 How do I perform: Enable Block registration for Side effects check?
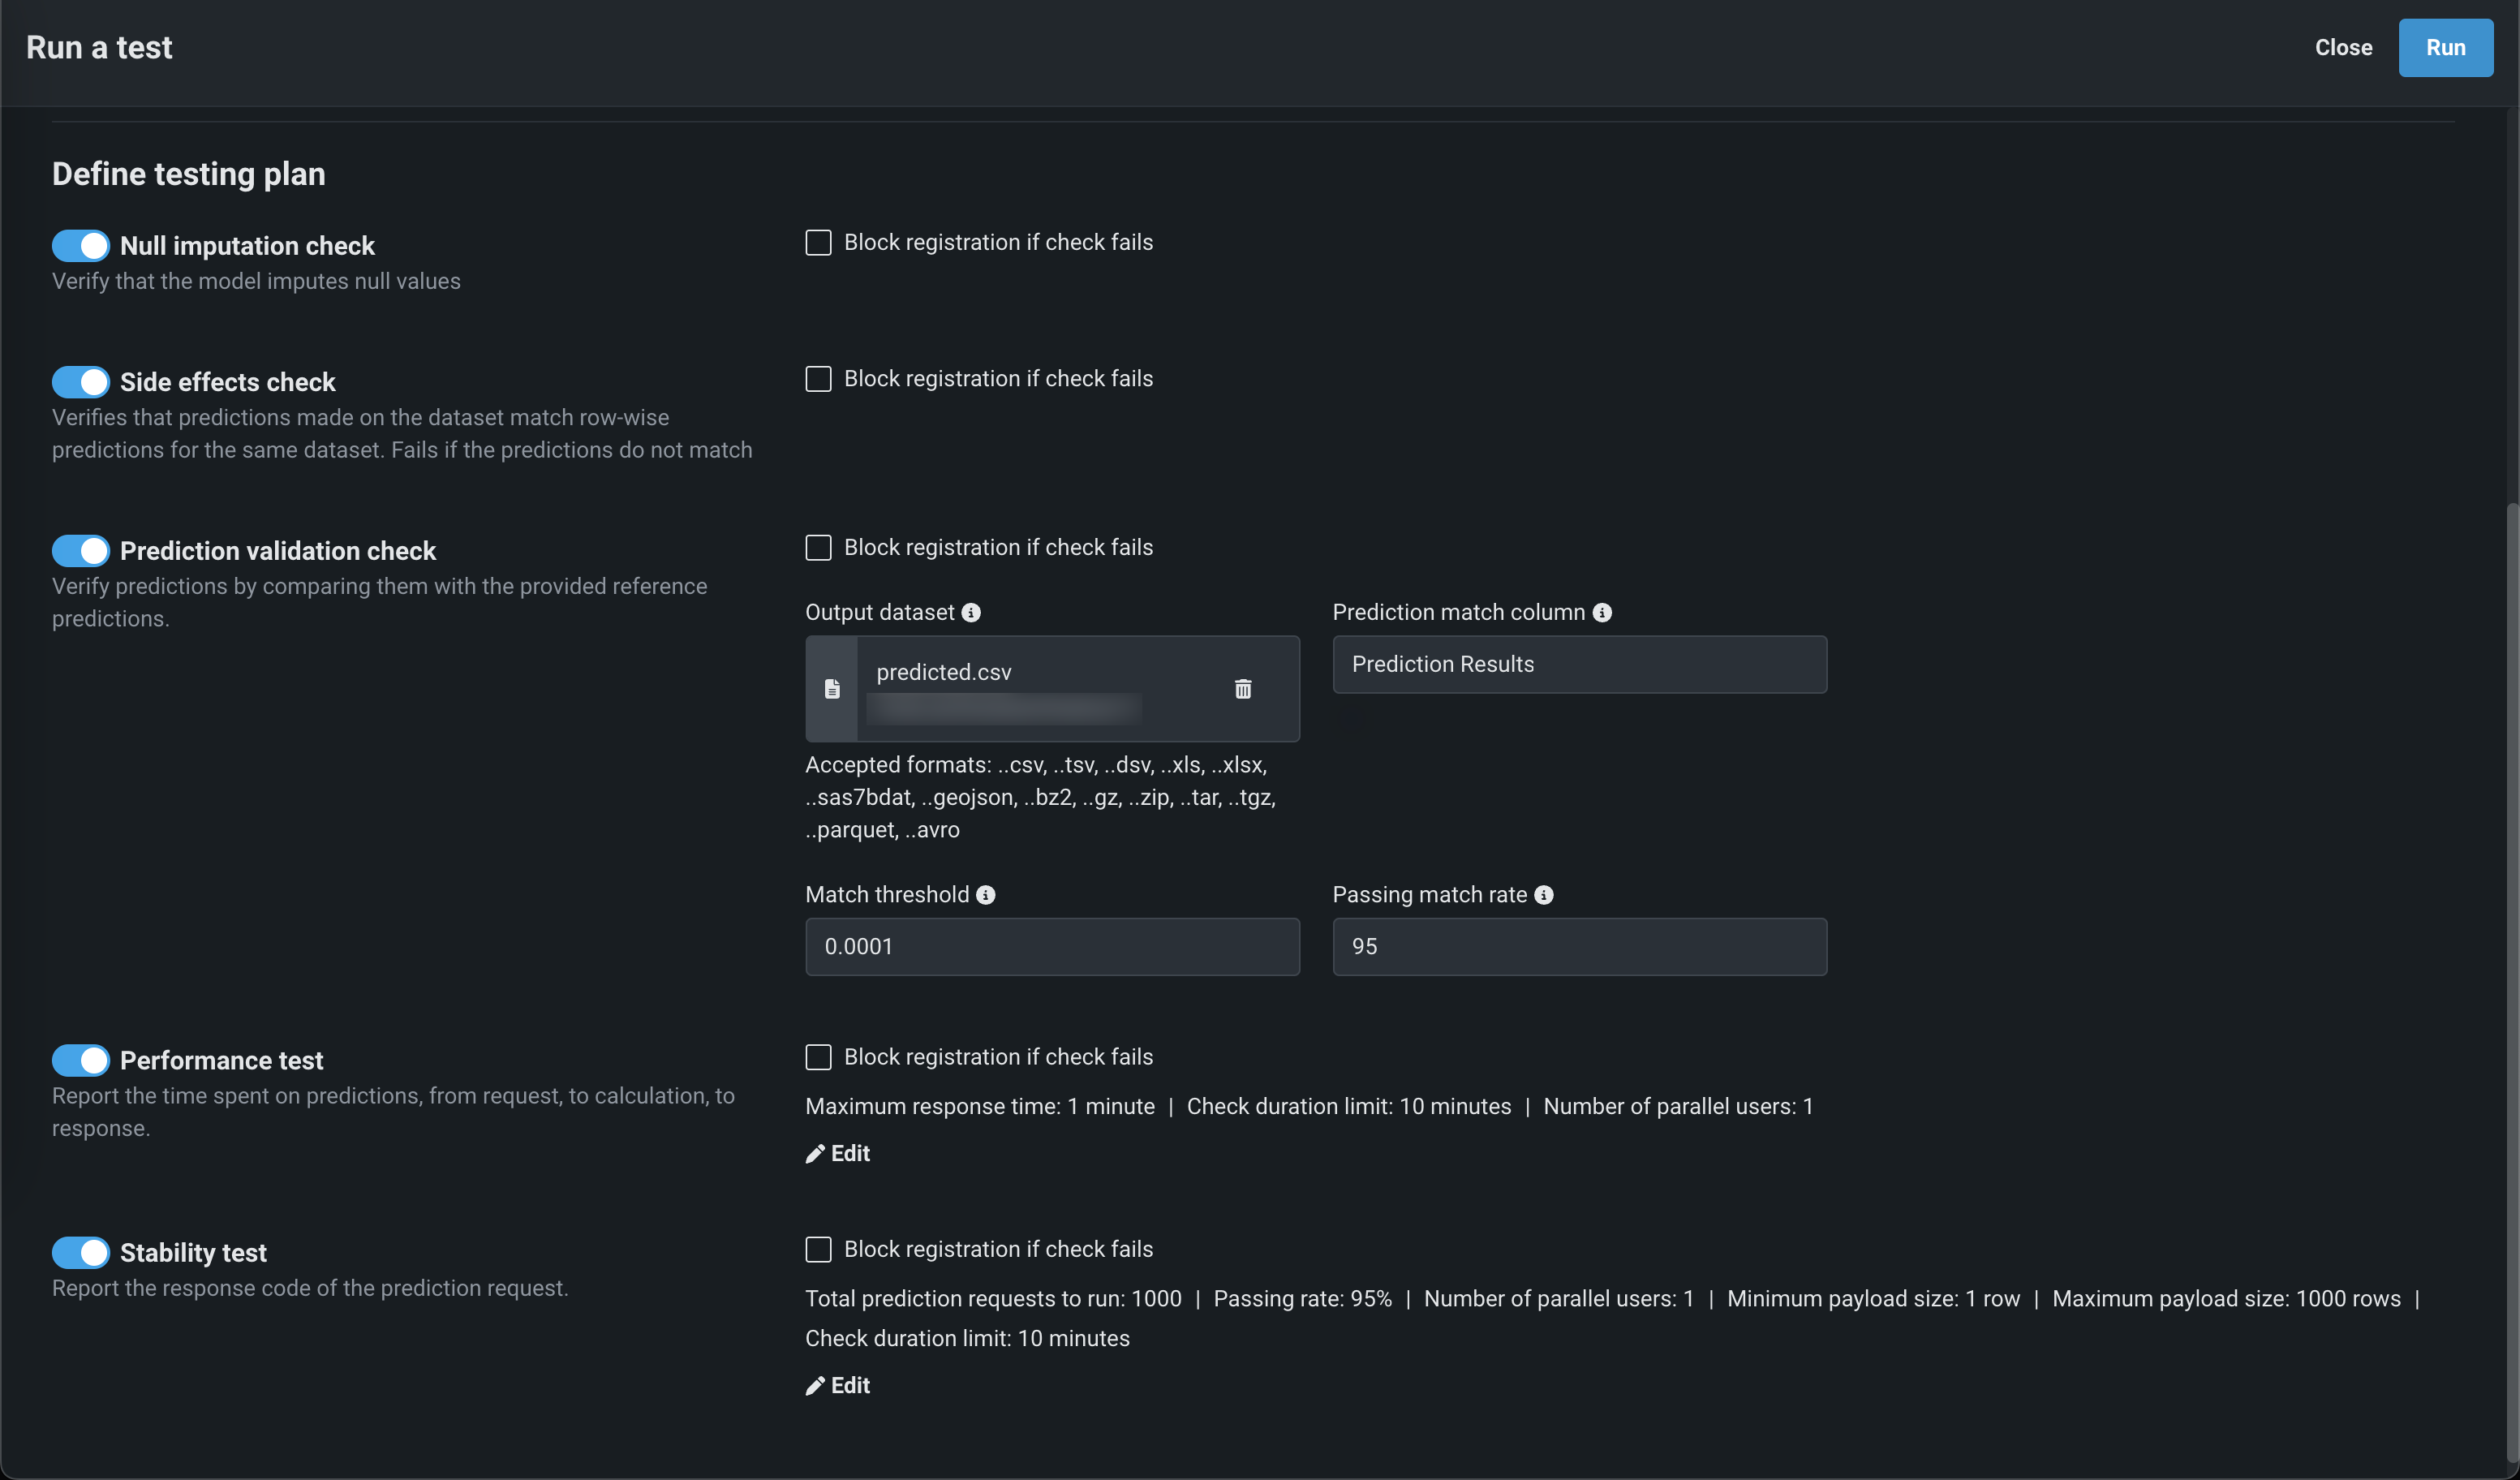click(818, 379)
